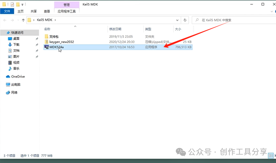Sort files by 修改日期 column
This screenshot has width=276, height=163.
115,29
